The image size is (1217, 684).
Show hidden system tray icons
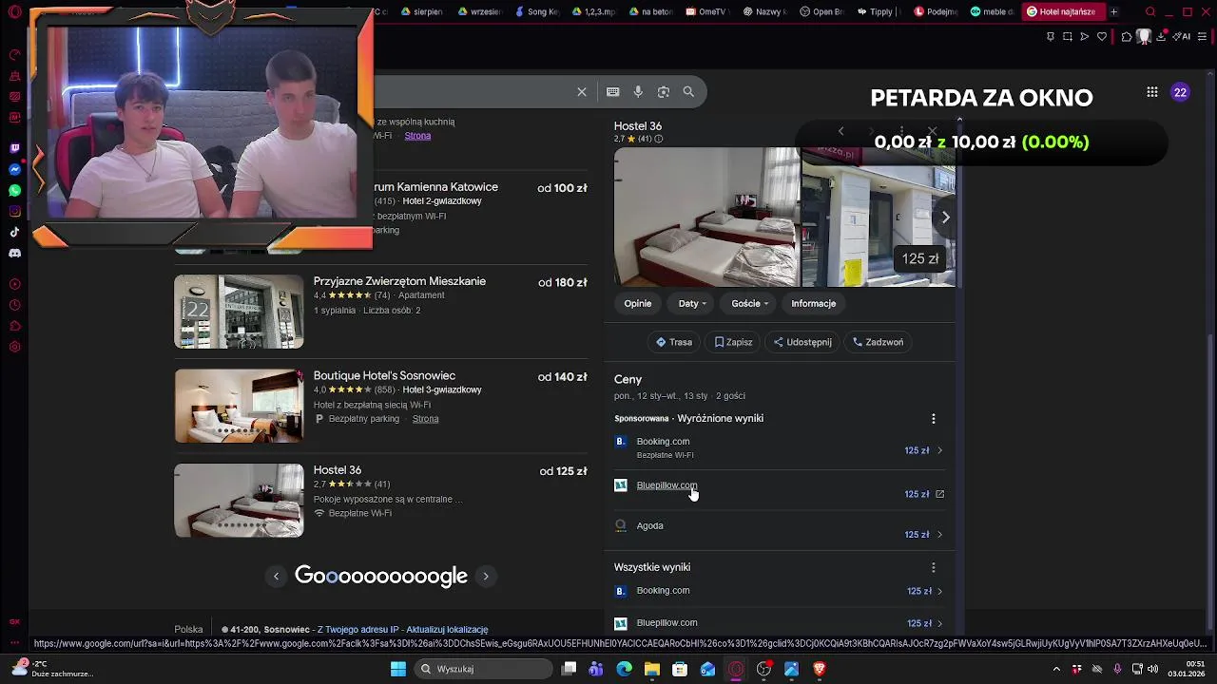click(x=1056, y=669)
